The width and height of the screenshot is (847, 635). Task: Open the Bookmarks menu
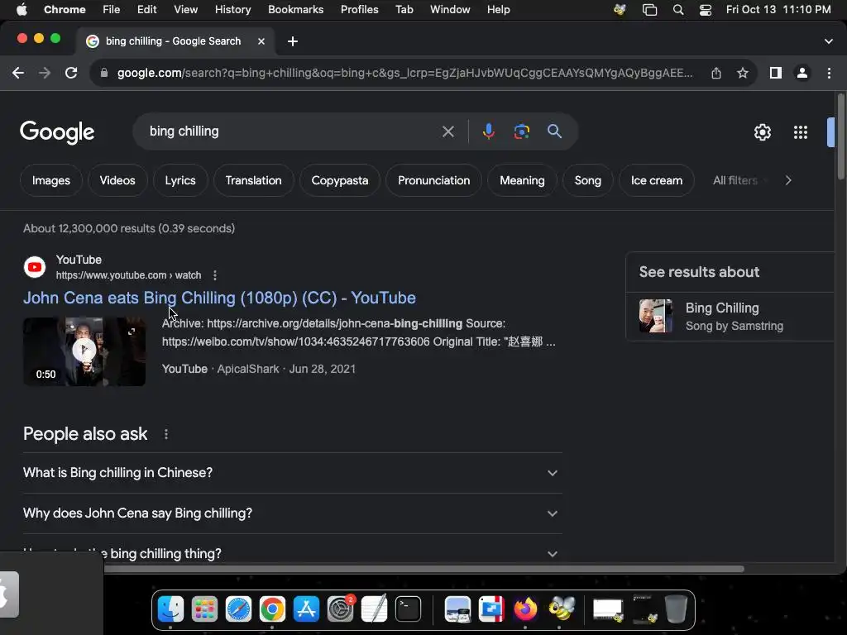pos(295,10)
